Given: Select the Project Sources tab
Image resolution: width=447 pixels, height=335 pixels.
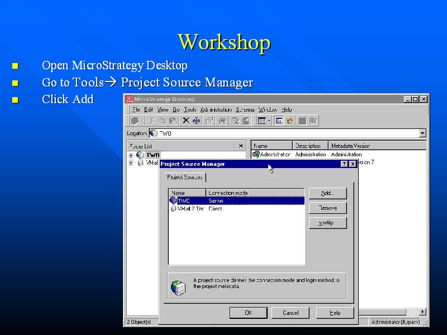Looking at the screenshot, I should pos(185,177).
